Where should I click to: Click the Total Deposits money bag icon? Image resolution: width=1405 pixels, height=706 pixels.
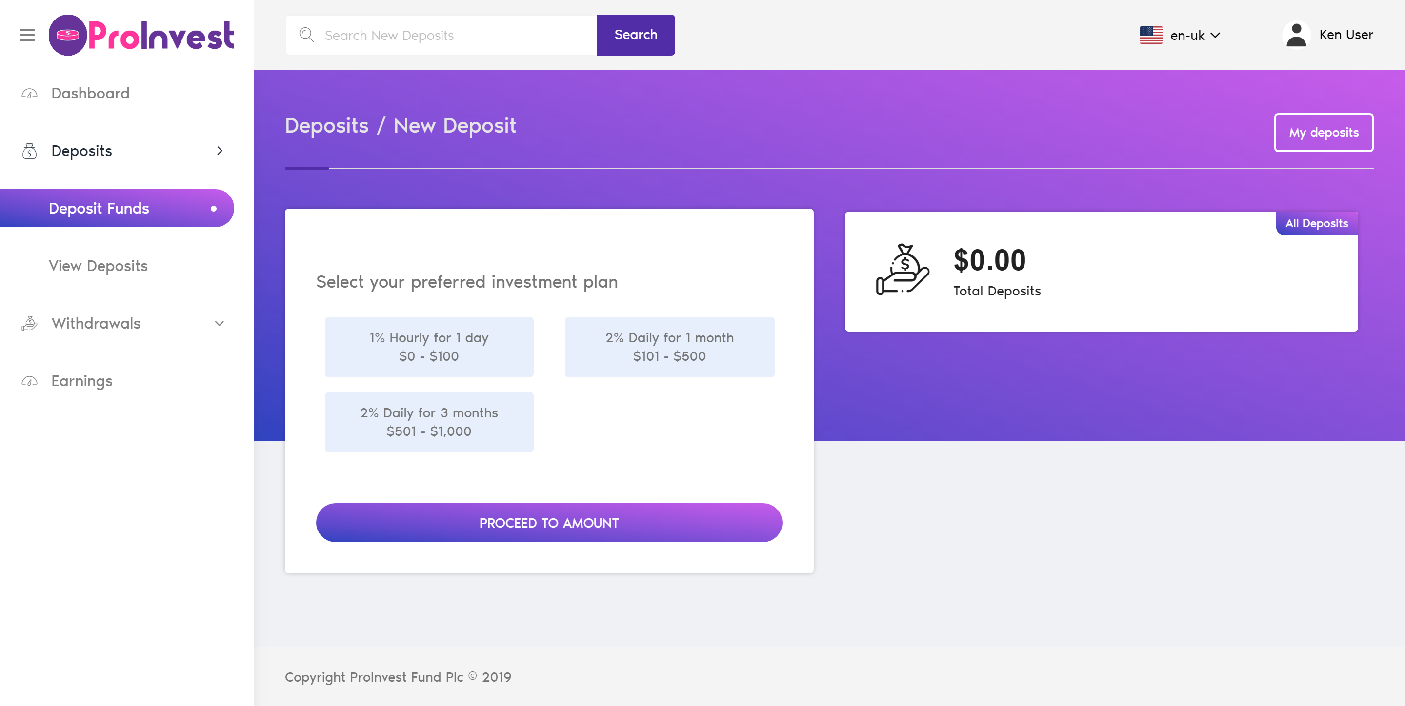pos(903,270)
